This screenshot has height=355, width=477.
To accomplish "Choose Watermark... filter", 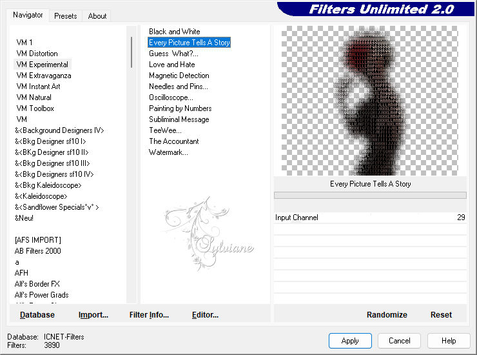I will click(x=168, y=152).
